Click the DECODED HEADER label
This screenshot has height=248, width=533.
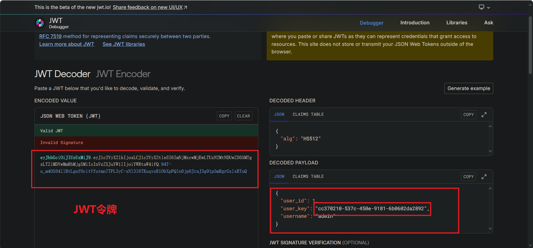click(292, 101)
